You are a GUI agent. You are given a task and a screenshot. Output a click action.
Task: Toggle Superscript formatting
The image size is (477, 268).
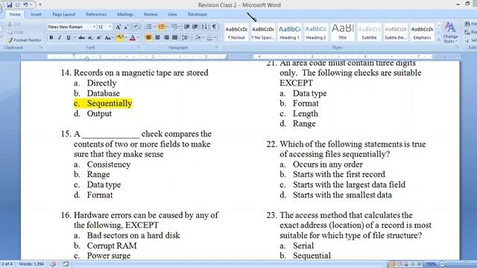[x=99, y=38]
